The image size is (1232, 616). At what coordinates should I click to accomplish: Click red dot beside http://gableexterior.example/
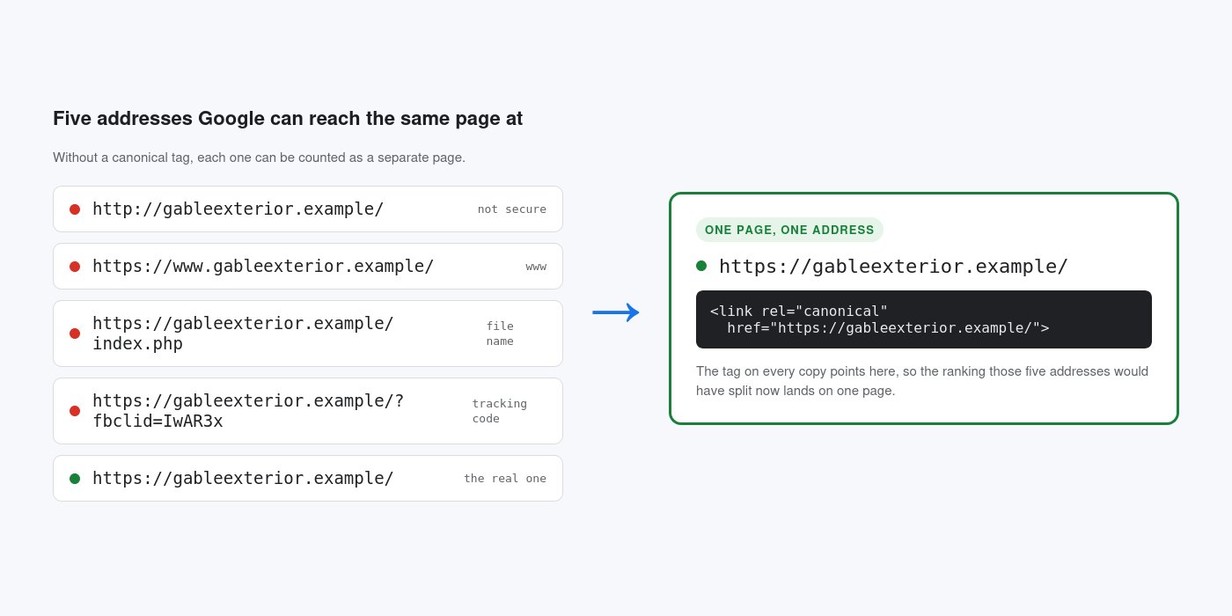click(x=75, y=209)
